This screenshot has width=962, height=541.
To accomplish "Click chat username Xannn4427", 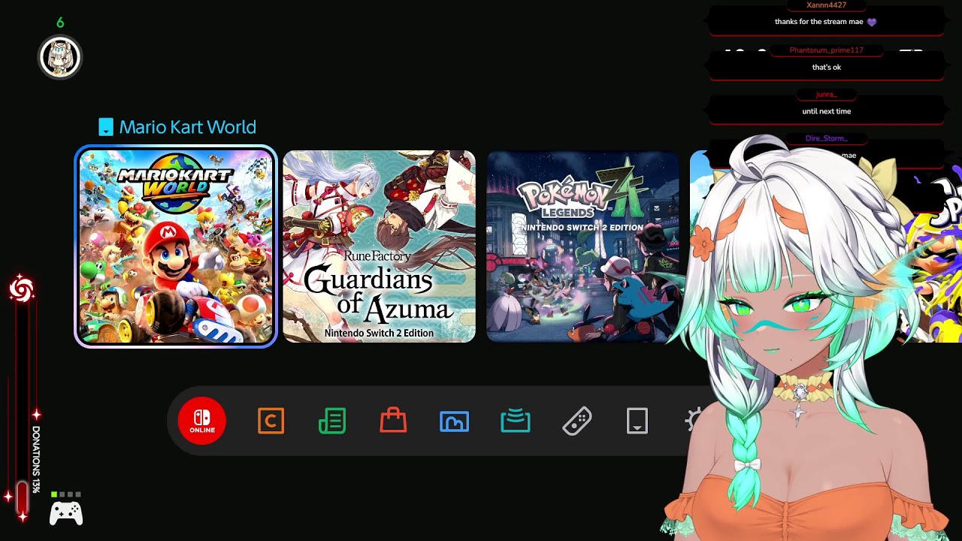I will pyautogui.click(x=826, y=5).
